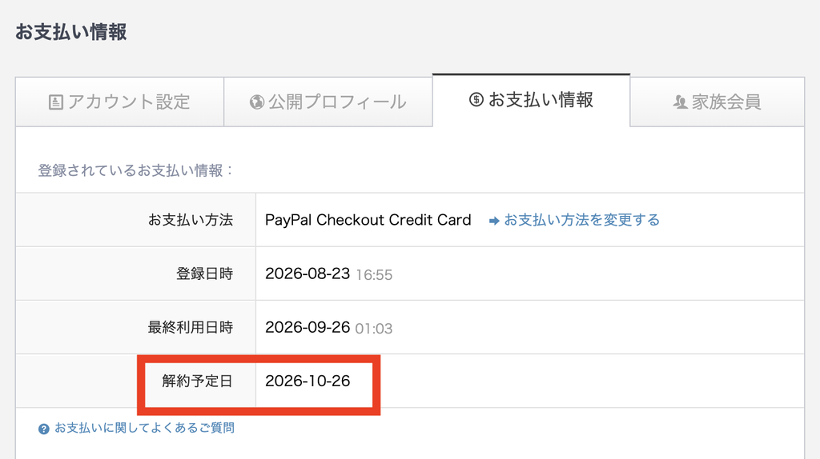Click the globe icon on 公開プロフィール
The width and height of the screenshot is (820, 459).
pos(256,102)
